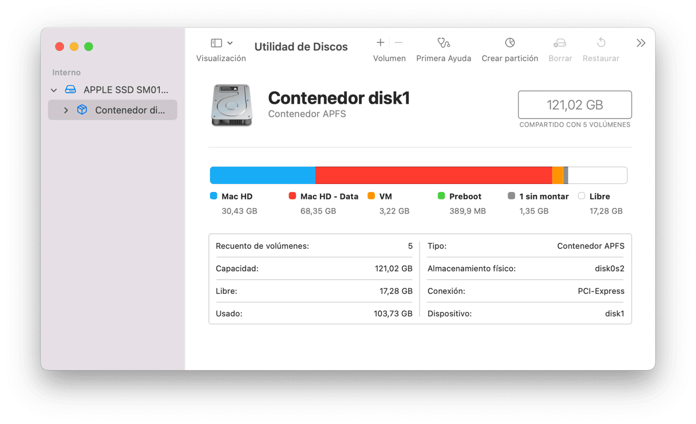Viewport: 696px width, 424px height.
Task: Open the sidebar Visualización icon
Action: pos(216,43)
